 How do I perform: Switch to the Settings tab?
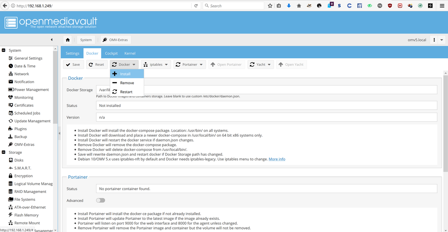point(72,53)
